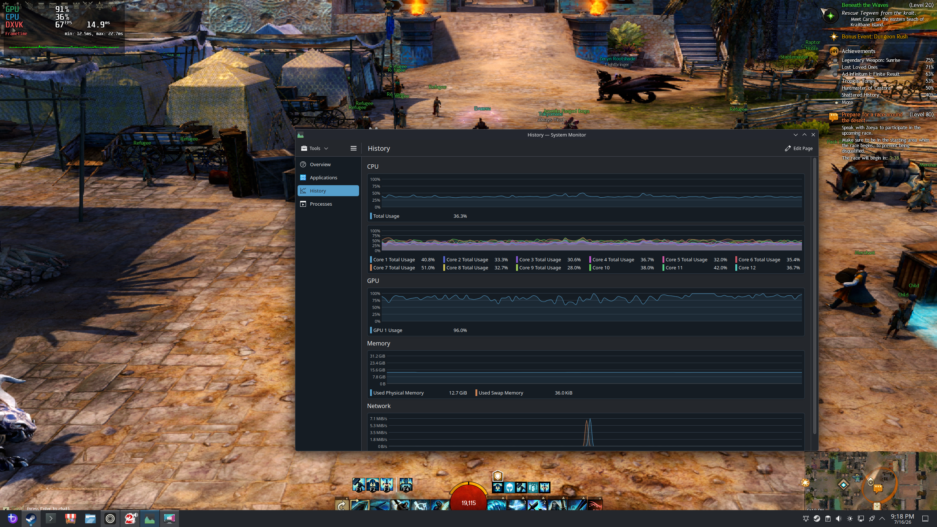
Task: Open the System Monitor hamburger menu
Action: [353, 148]
